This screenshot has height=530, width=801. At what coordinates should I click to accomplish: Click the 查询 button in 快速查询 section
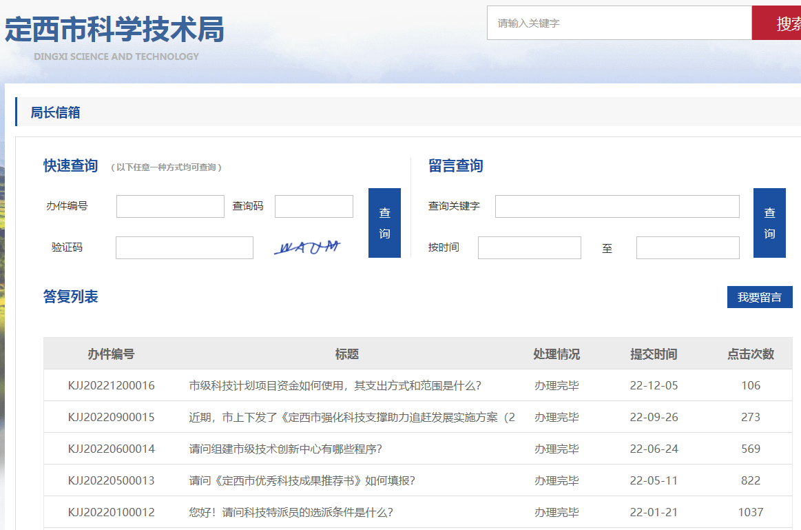coord(384,223)
